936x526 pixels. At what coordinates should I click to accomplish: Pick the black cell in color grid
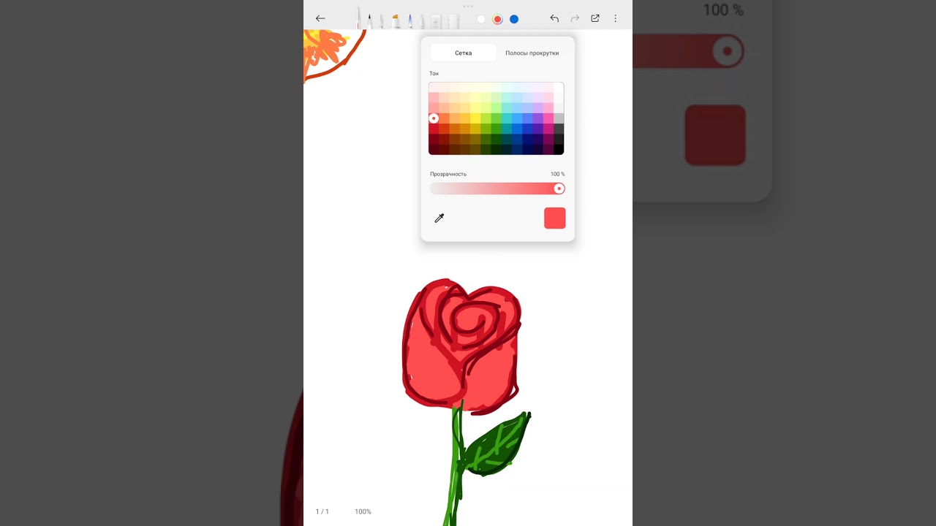point(559,150)
